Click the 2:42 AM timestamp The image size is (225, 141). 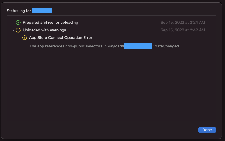tap(183, 30)
